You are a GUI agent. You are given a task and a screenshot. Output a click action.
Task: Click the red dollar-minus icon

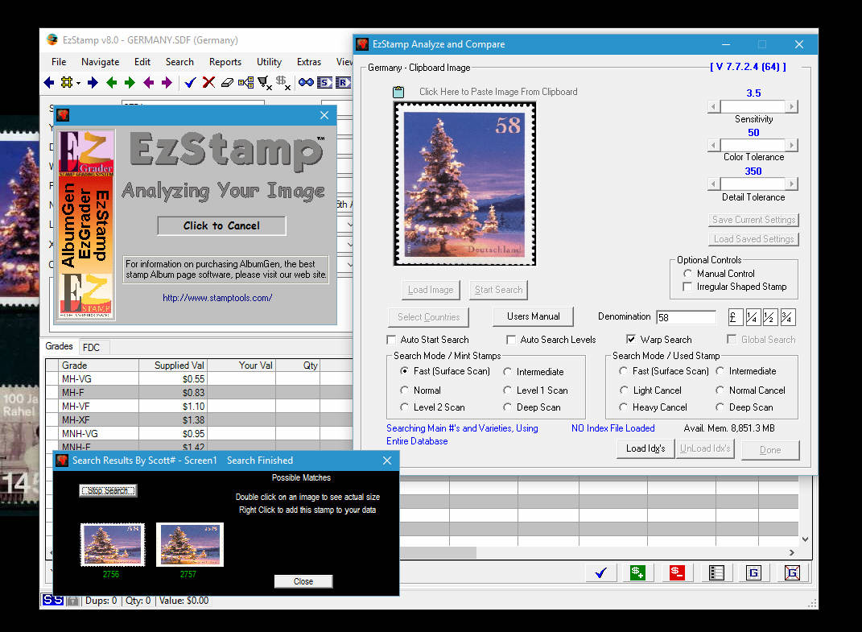tap(678, 572)
